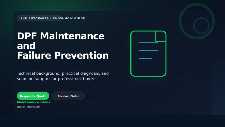Click the green document outline icon

tap(148, 54)
